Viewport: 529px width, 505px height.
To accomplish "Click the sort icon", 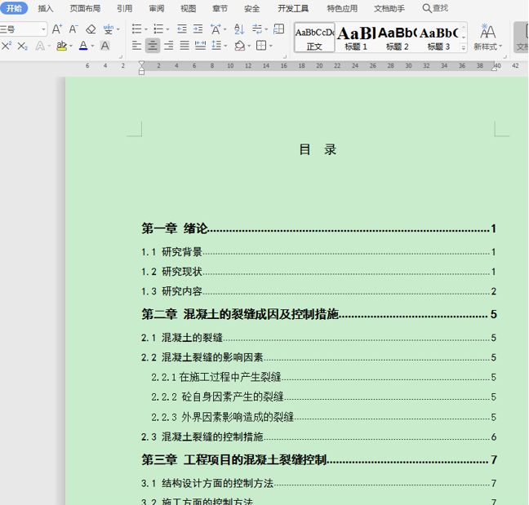I will tap(239, 29).
